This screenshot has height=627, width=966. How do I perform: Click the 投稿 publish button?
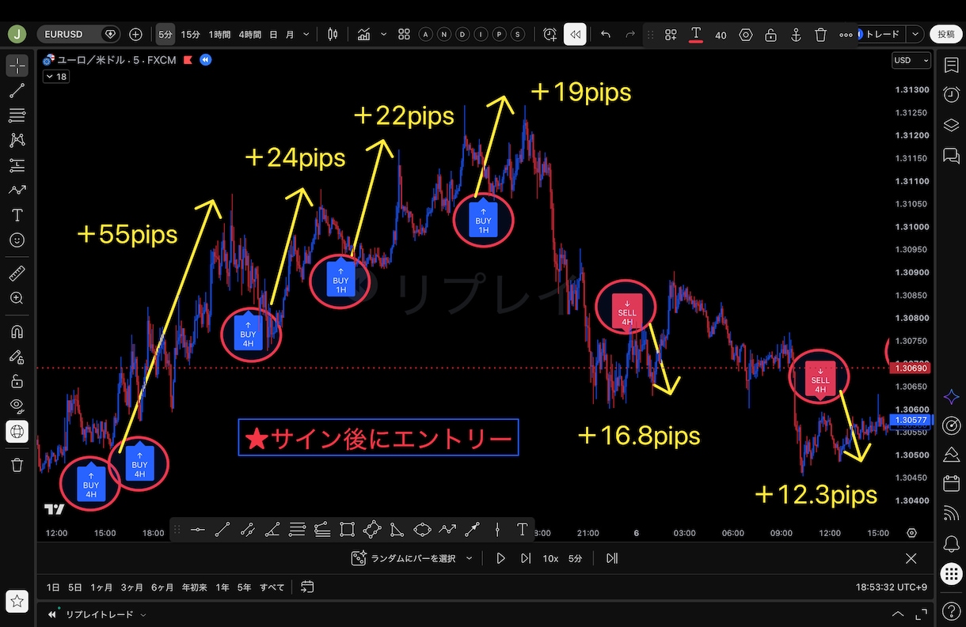(x=946, y=34)
